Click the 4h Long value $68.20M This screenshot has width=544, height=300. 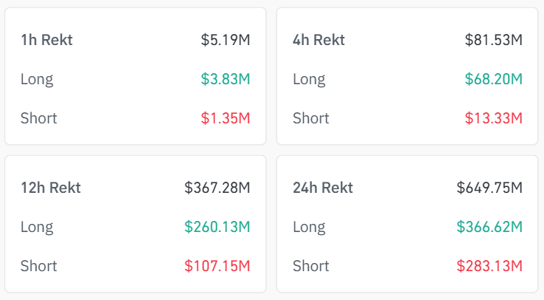click(x=494, y=79)
